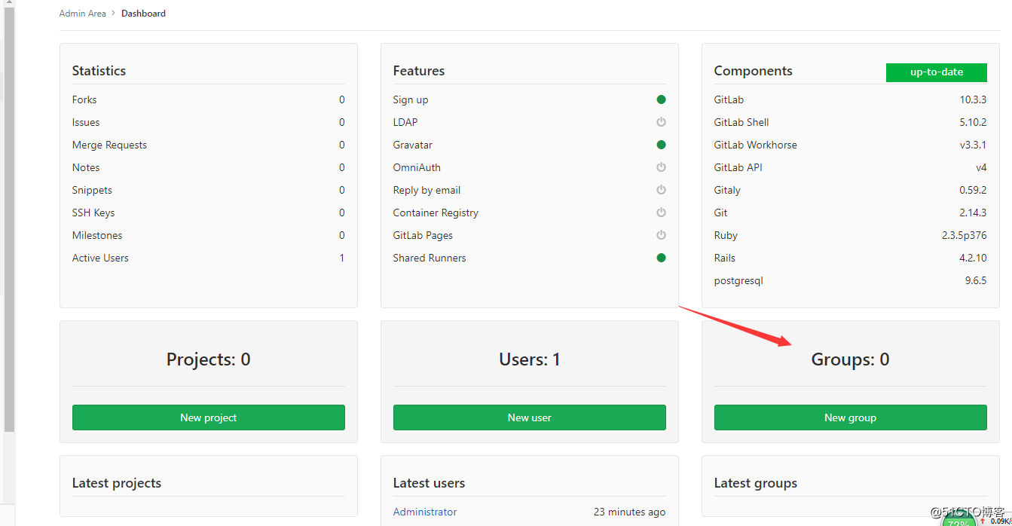Viewport: 1012px width, 526px height.
Task: Click the Statistics panel heading
Action: [x=99, y=71]
